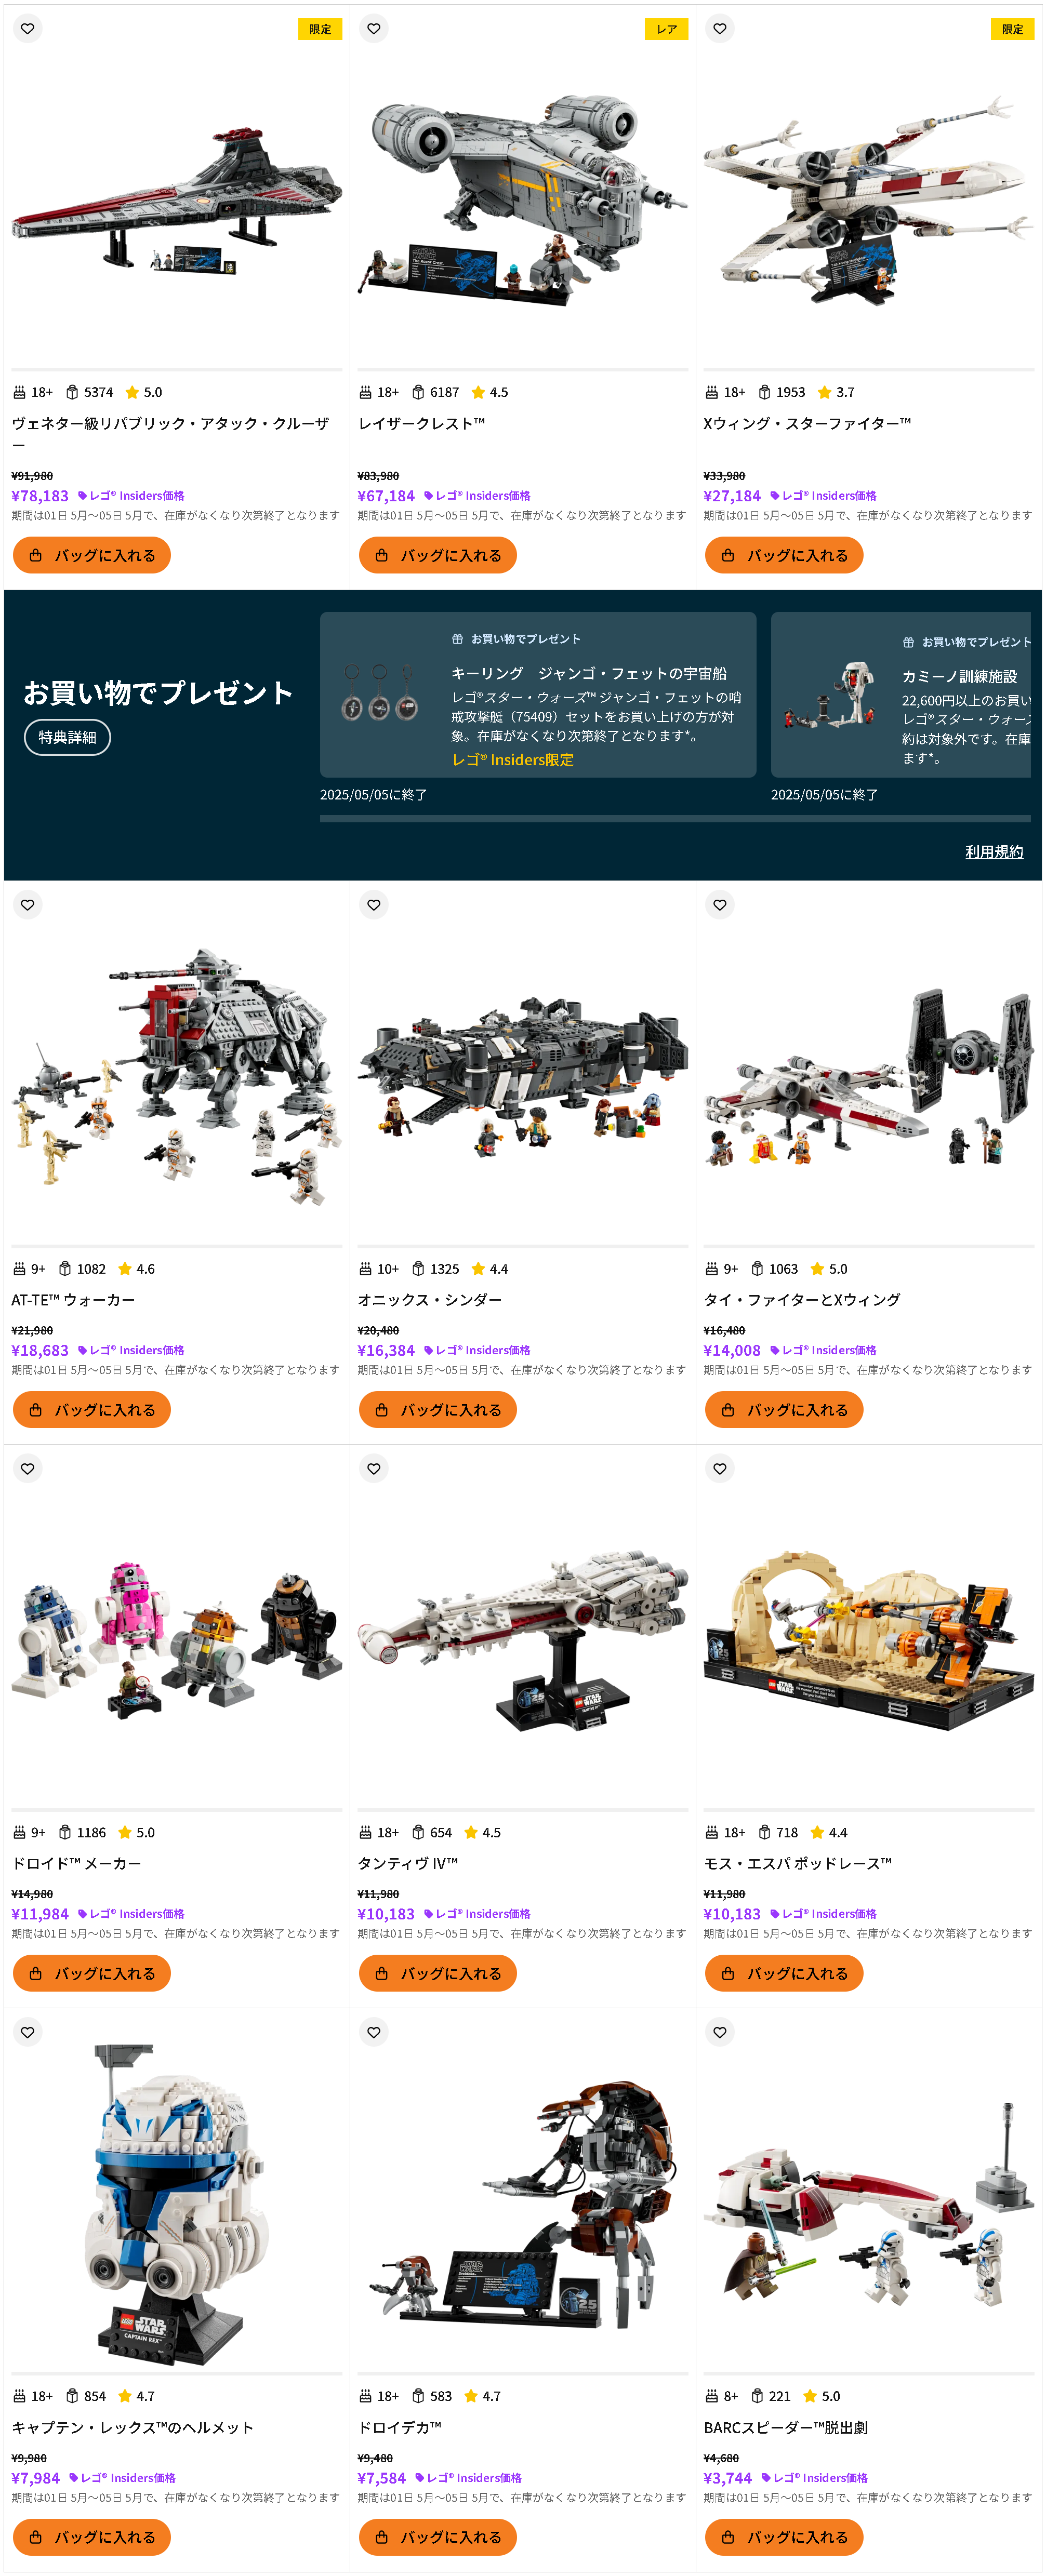Toggle wishlist heart on Razor Crest set
Viewport: 1046px width, 2576px height.
click(374, 29)
